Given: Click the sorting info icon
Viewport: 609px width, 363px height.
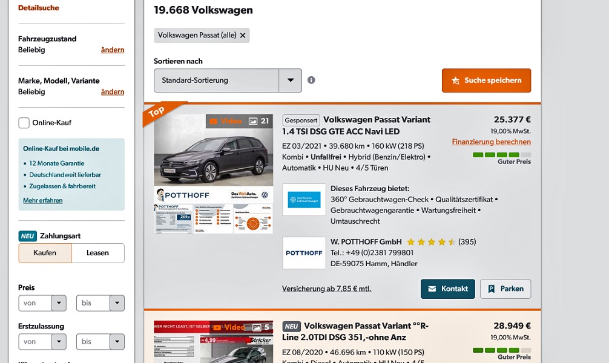Looking at the screenshot, I should 311,80.
